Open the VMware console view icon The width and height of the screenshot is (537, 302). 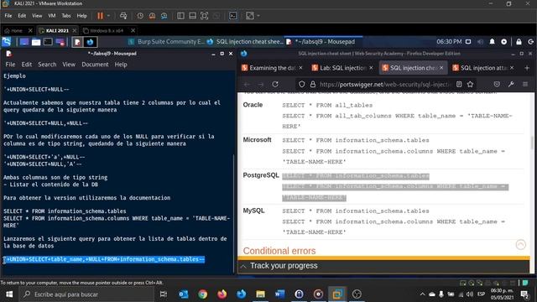tap(233, 16)
